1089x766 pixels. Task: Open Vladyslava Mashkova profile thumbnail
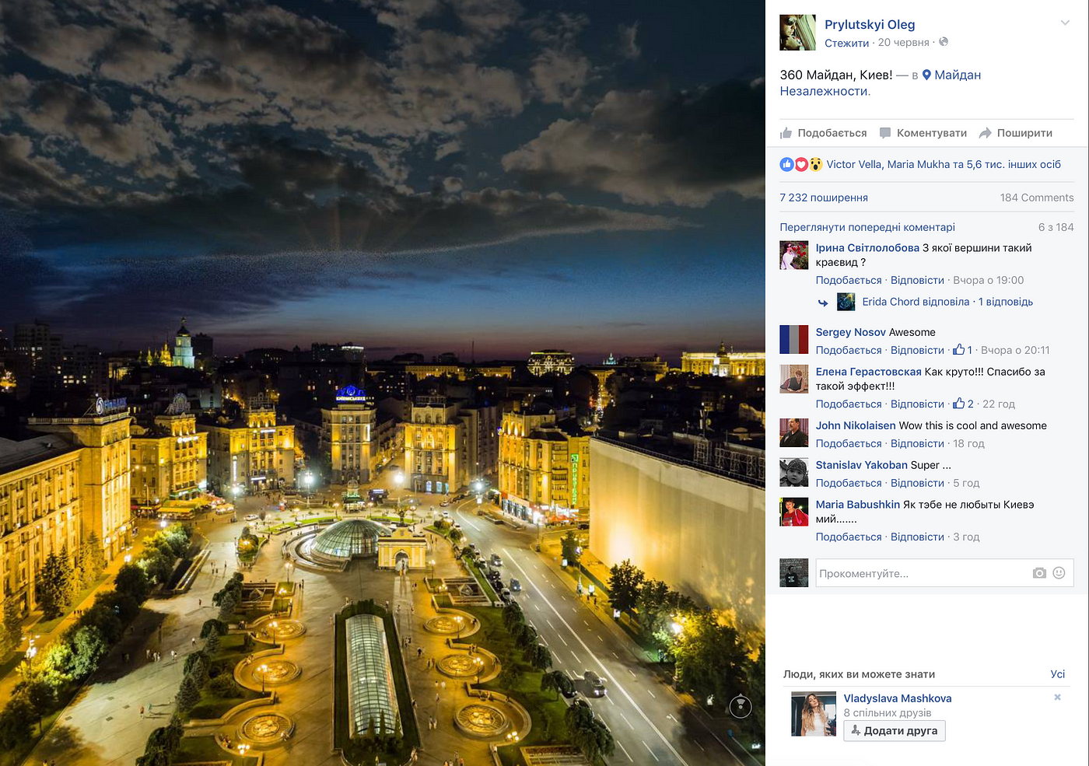814,714
